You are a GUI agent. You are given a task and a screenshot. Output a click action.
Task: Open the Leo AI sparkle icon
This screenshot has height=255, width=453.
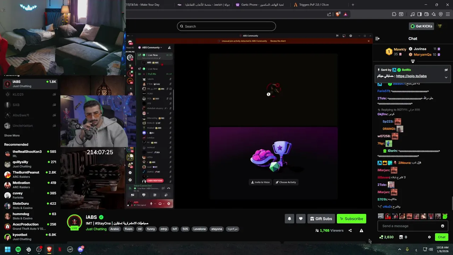pos(434,14)
